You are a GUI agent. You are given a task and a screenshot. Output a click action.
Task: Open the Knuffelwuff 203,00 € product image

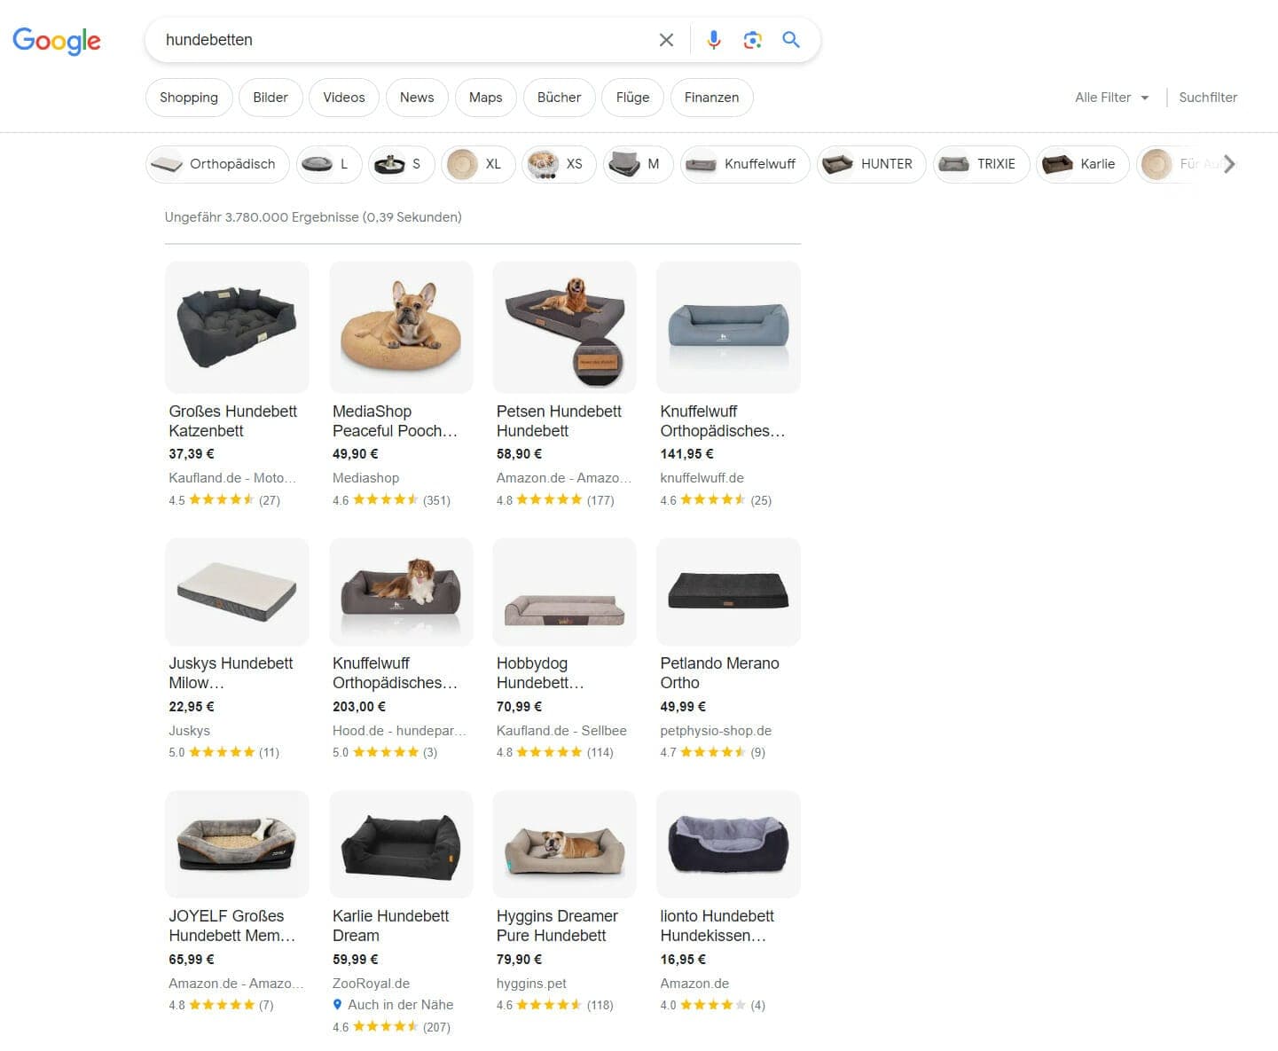tap(401, 592)
